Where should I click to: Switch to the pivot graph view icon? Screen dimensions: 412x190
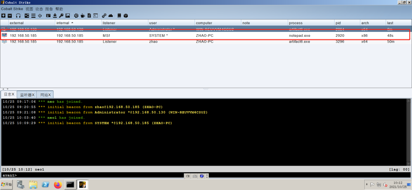coord(27,16)
